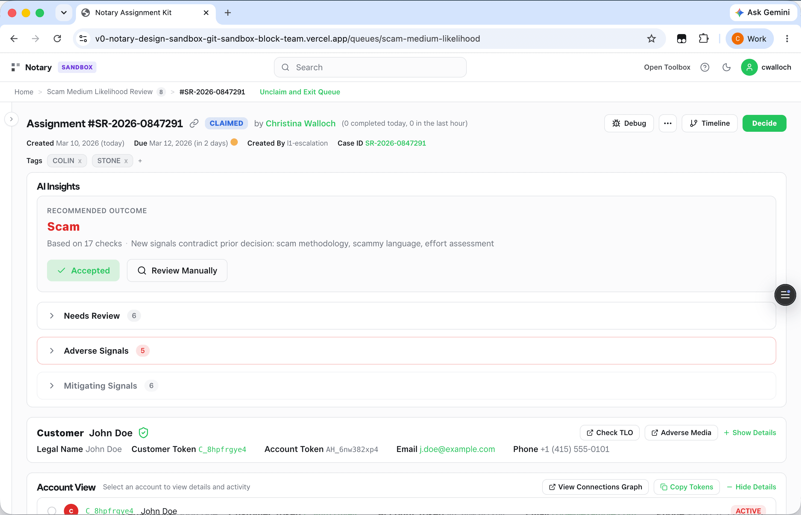Image resolution: width=801 pixels, height=515 pixels.
Task: Click the queue count badge 8
Action: [161, 92]
